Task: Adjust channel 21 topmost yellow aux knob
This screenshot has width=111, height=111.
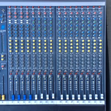Action: point(34,41)
